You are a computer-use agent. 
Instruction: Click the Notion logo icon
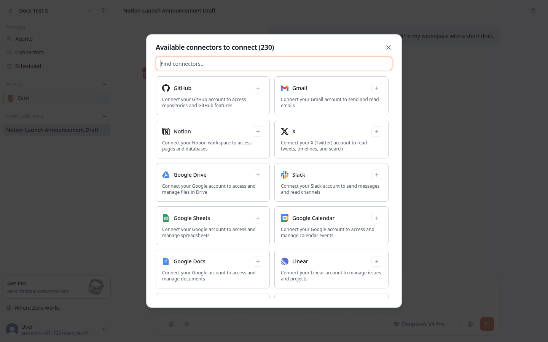[x=166, y=131]
